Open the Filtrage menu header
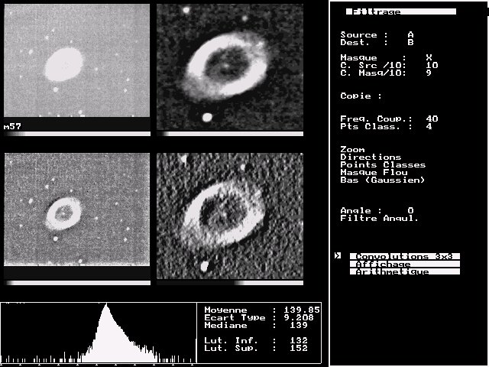The width and height of the screenshot is (489, 367). click(400, 11)
